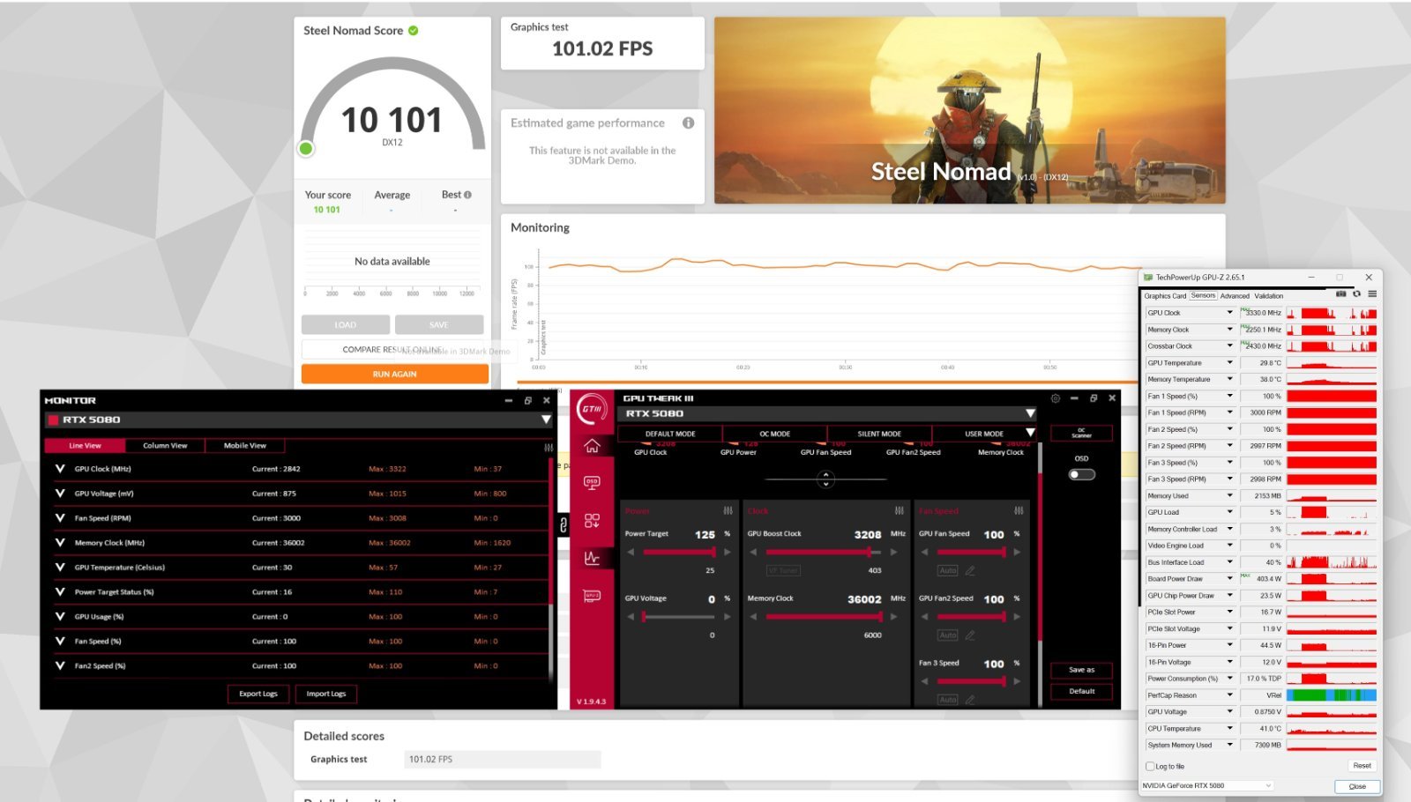
Task: Open Validation tab in GPU-Z
Action: 1269,296
